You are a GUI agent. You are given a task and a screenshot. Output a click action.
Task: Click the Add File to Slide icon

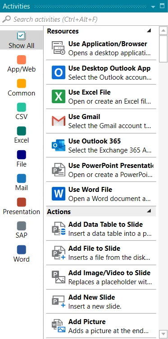click(59, 253)
